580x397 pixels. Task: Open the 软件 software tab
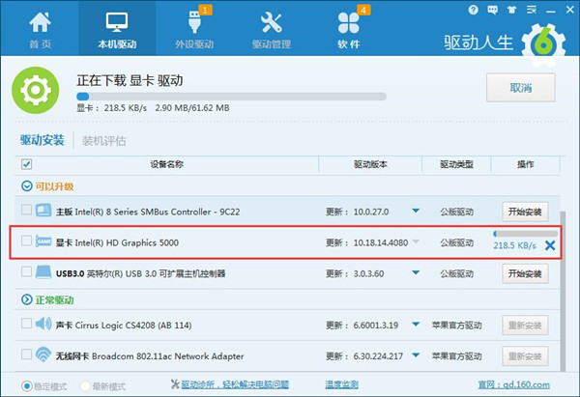coord(348,30)
